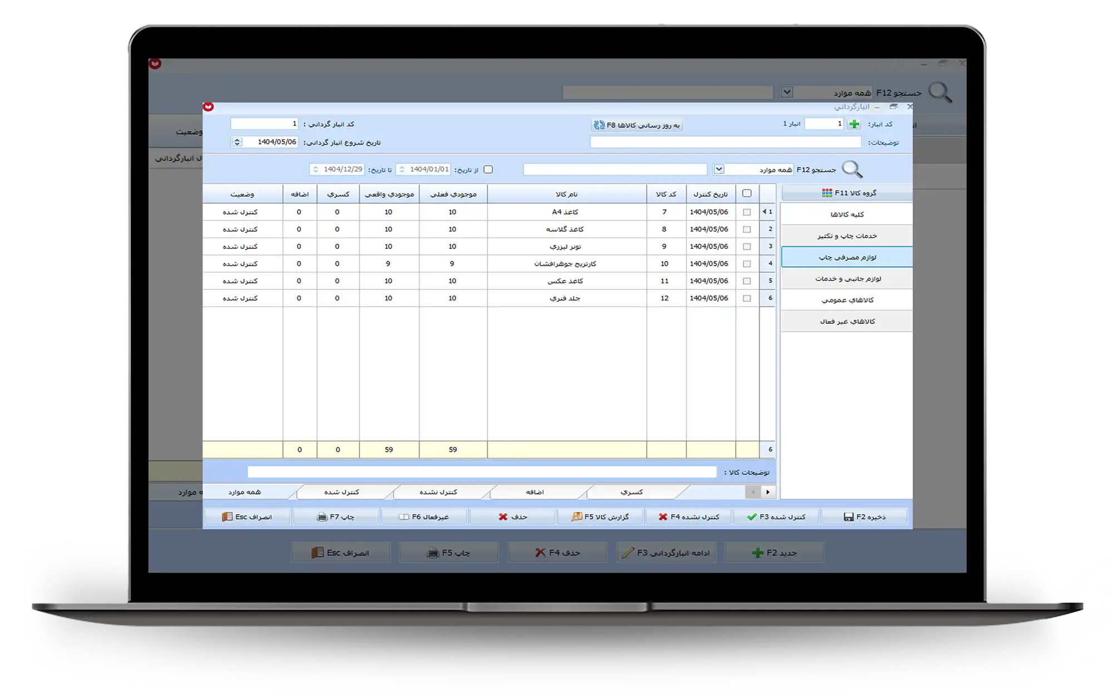Mark as controlled with the F3 button
The image size is (1113, 694).
(x=777, y=517)
